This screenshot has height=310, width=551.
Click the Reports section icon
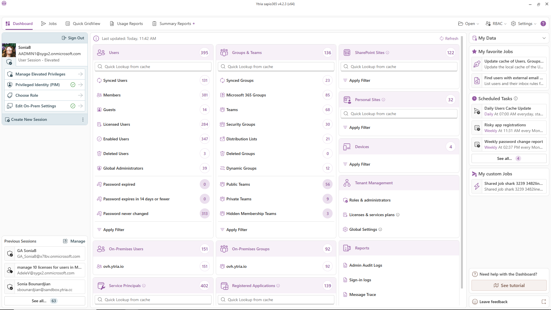click(x=347, y=248)
